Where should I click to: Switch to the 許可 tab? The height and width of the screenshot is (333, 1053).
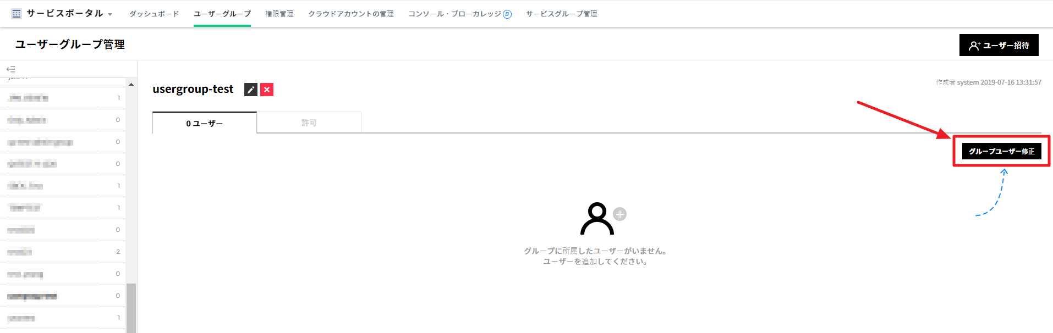(x=309, y=123)
